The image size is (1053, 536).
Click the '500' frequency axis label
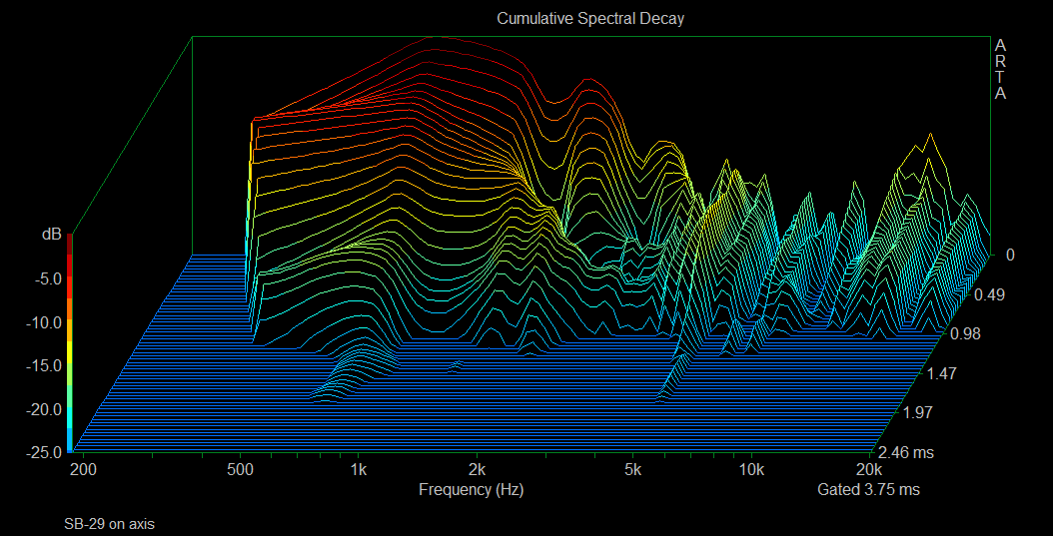(241, 469)
